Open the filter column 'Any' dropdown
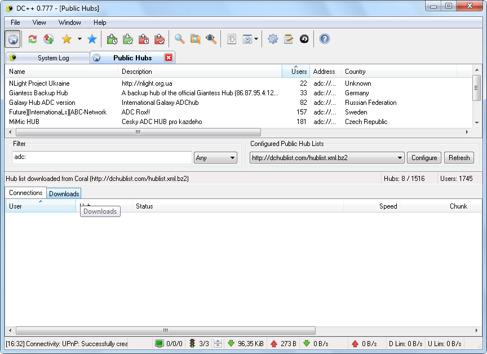Screen dimensions: 487x354 tap(215, 158)
